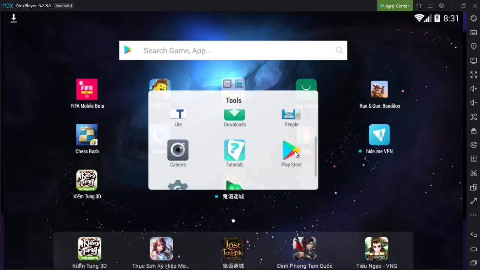
Task: Click the download arrow in the status bar
Action: (x=14, y=18)
